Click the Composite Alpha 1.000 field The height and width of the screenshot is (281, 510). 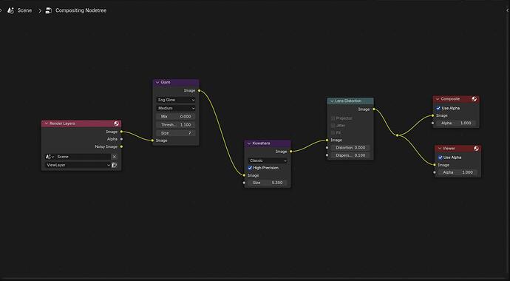456,123
